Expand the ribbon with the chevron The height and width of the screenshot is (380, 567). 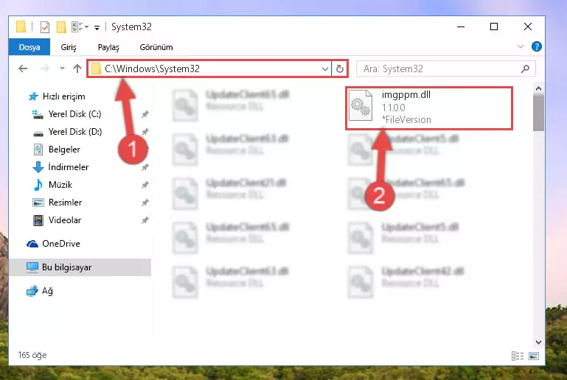521,46
